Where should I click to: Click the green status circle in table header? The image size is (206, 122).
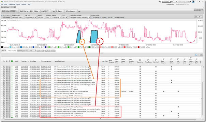[x=12, y=61]
